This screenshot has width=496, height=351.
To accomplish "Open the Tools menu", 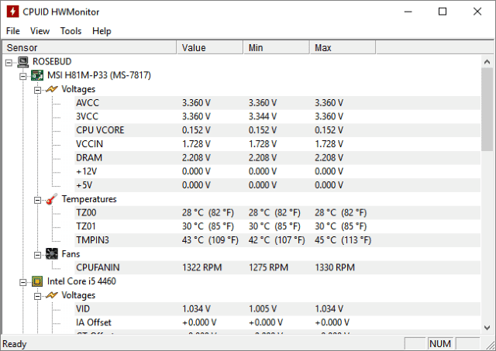I will tap(71, 31).
